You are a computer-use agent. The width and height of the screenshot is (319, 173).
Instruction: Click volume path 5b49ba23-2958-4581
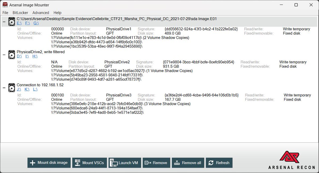pos(97,75)
